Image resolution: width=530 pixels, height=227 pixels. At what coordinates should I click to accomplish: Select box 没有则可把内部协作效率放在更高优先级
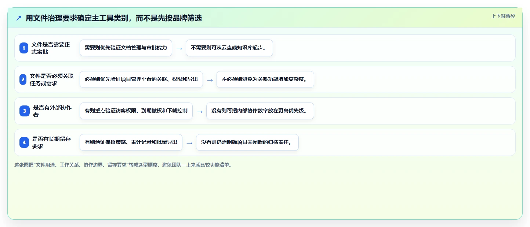coord(260,111)
